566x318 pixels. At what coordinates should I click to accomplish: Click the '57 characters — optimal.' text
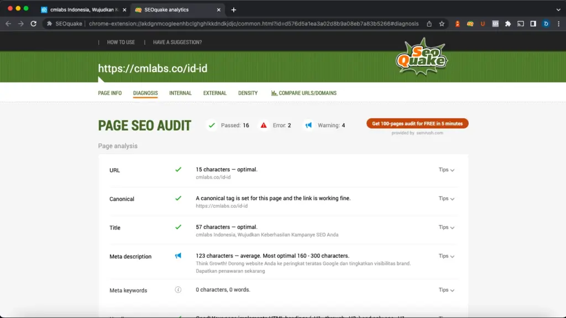[226, 227]
